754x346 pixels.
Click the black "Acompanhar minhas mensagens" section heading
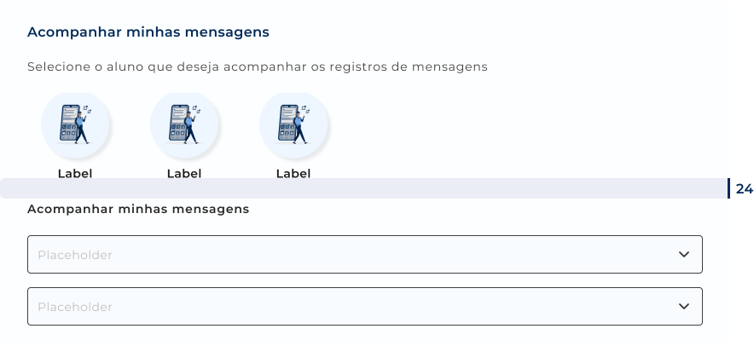coord(138,209)
